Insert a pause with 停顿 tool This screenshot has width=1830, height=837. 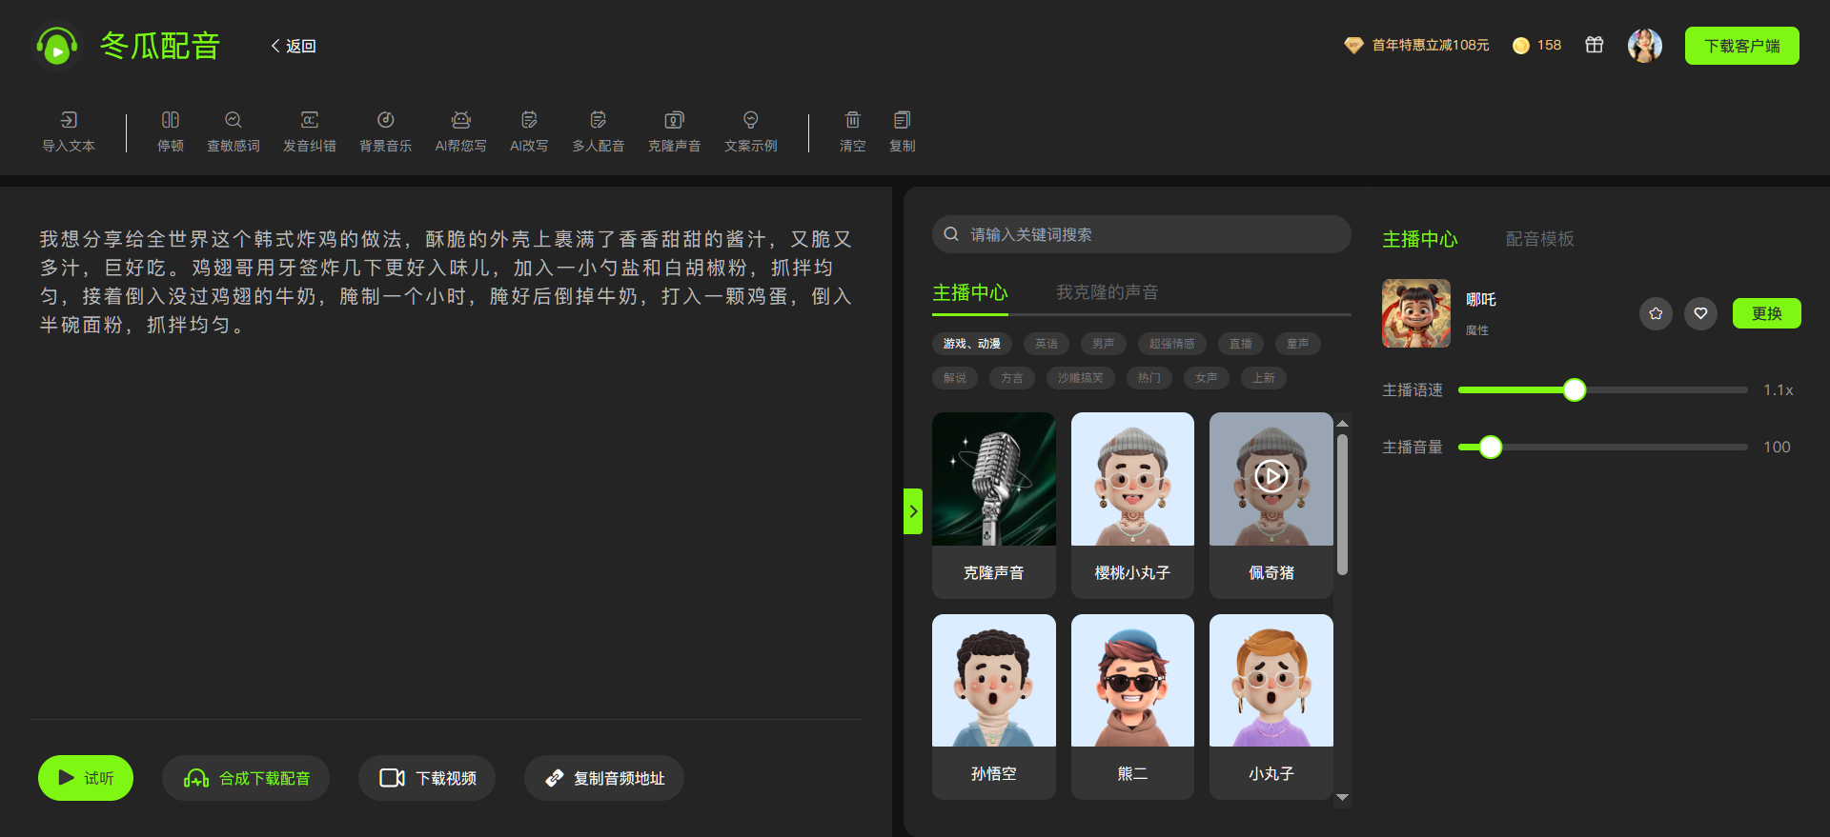coord(171,131)
